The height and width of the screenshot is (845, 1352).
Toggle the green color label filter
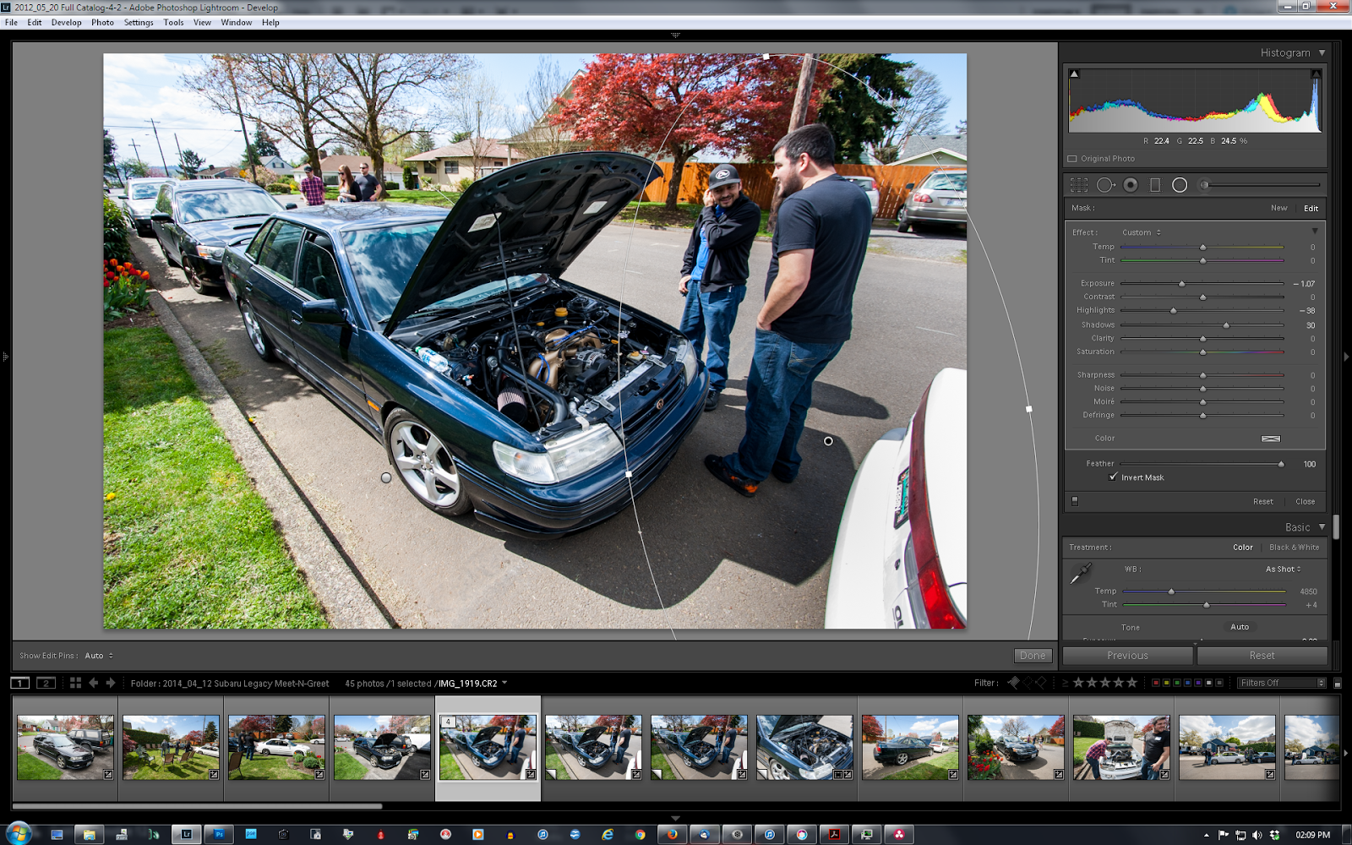pyautogui.click(x=1177, y=683)
